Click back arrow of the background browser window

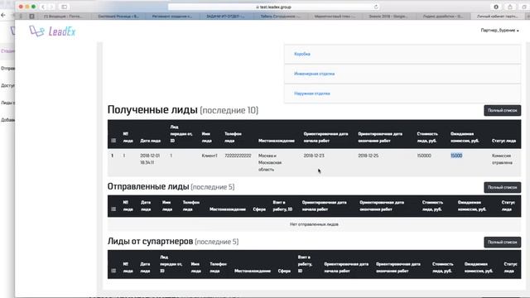[x=3, y=15]
